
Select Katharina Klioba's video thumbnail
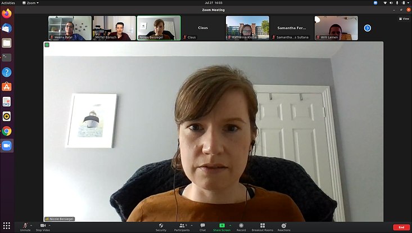coord(247,28)
